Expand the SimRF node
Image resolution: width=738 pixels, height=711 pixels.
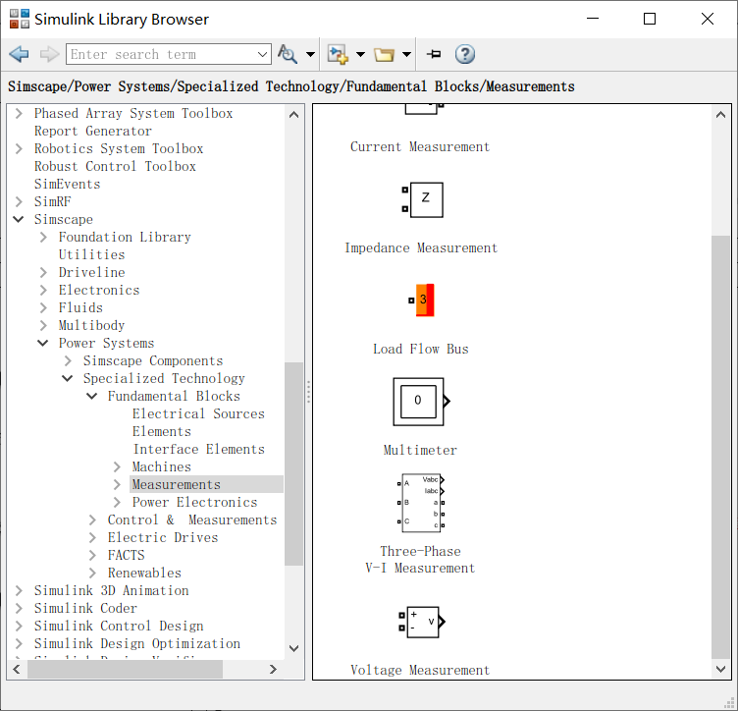[19, 202]
